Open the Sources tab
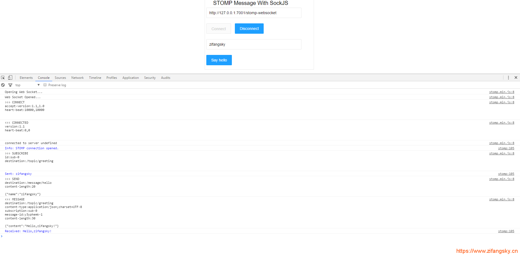 click(x=60, y=77)
